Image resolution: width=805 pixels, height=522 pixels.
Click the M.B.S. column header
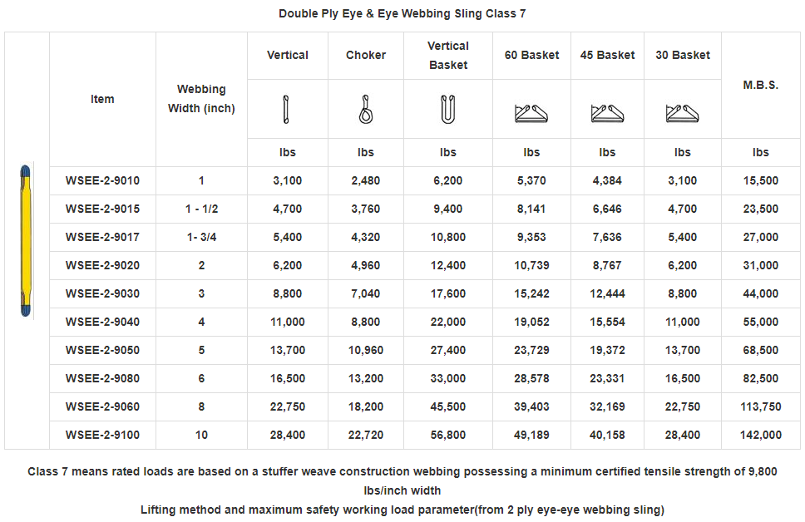click(x=760, y=85)
